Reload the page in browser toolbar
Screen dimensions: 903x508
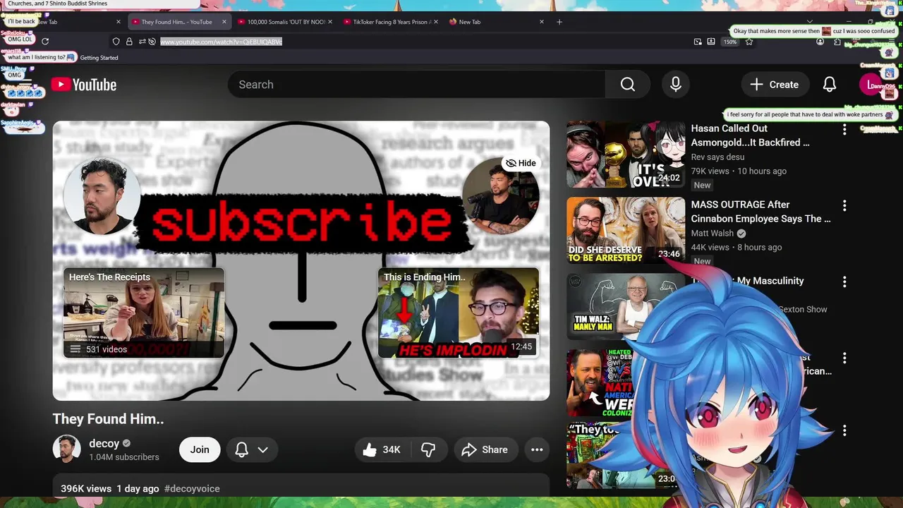[45, 42]
